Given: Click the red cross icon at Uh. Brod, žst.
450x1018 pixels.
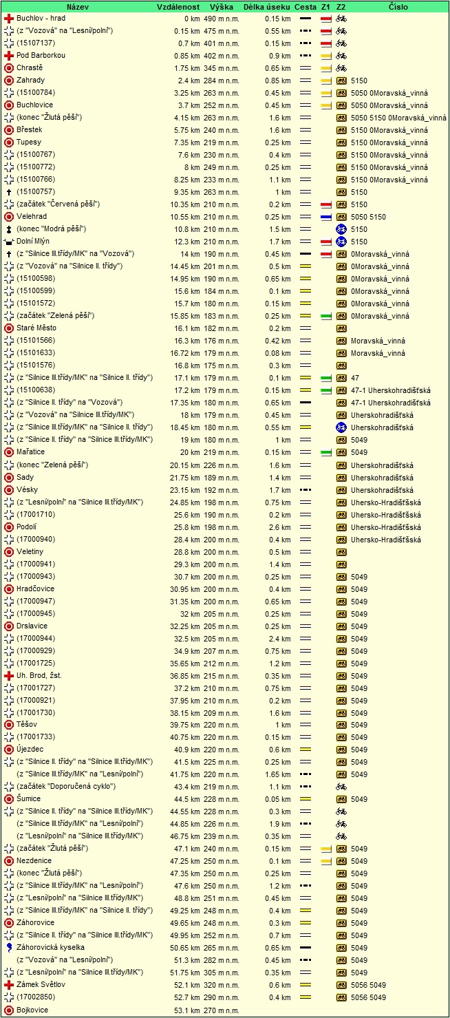Looking at the screenshot, I should tap(9, 675).
